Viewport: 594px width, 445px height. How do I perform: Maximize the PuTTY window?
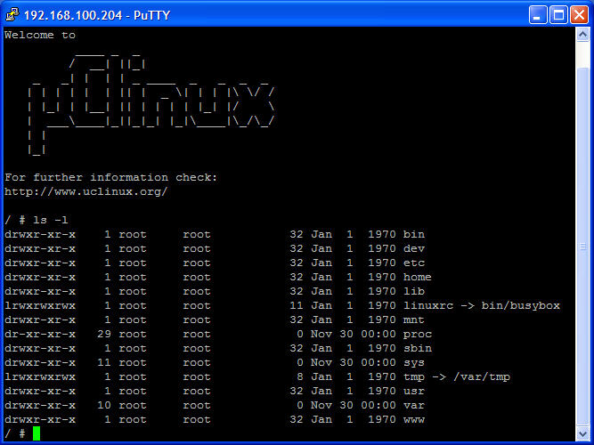point(558,15)
